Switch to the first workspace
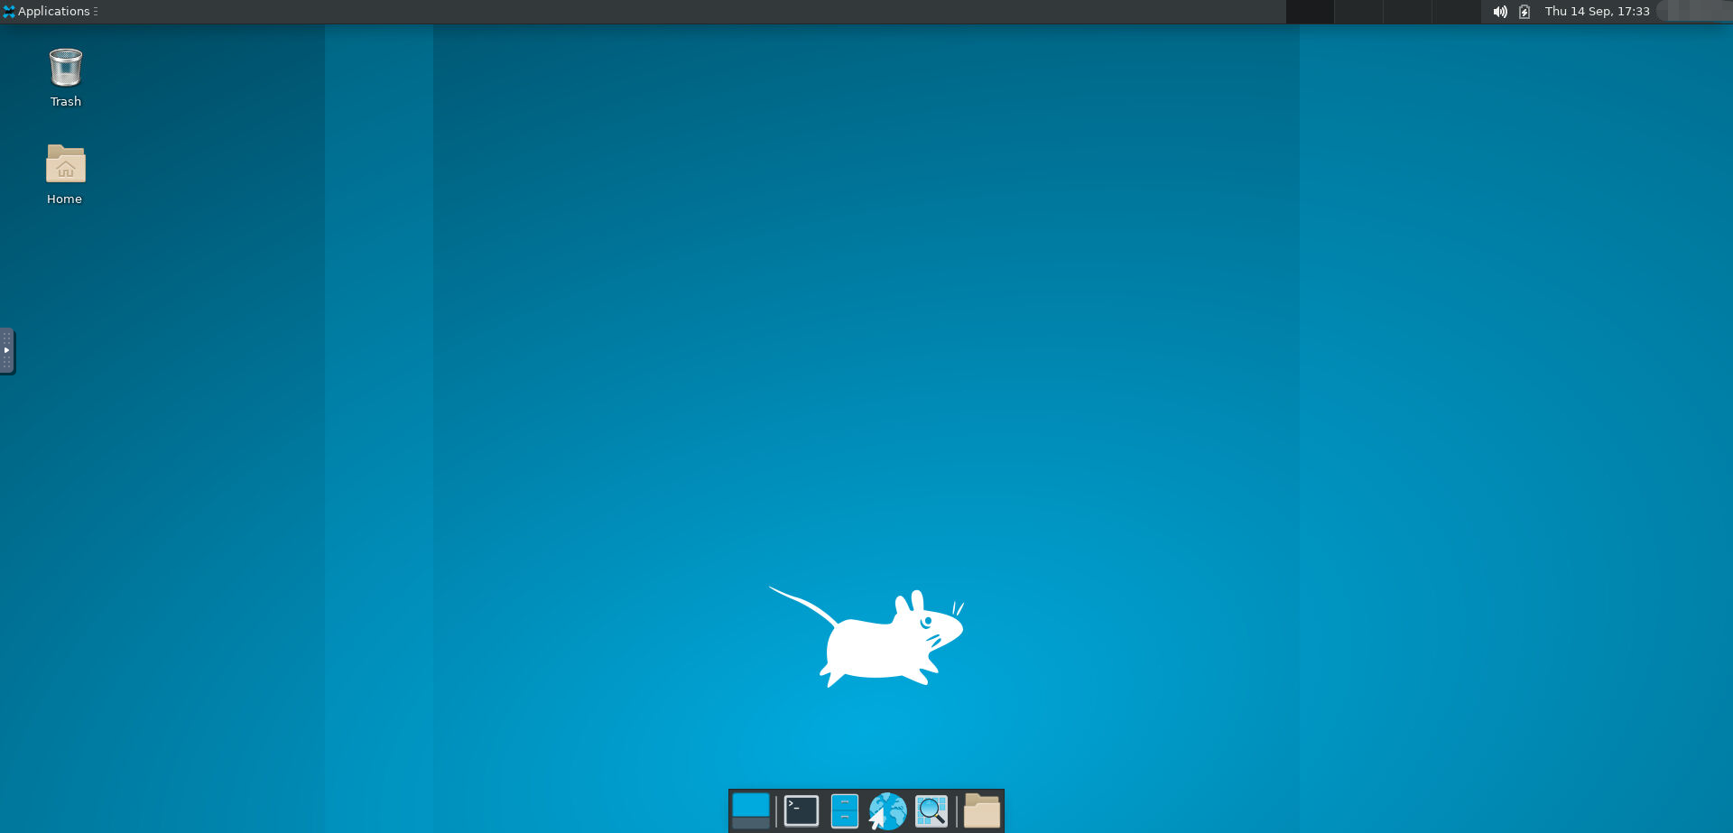The image size is (1733, 833). pos(1310,12)
